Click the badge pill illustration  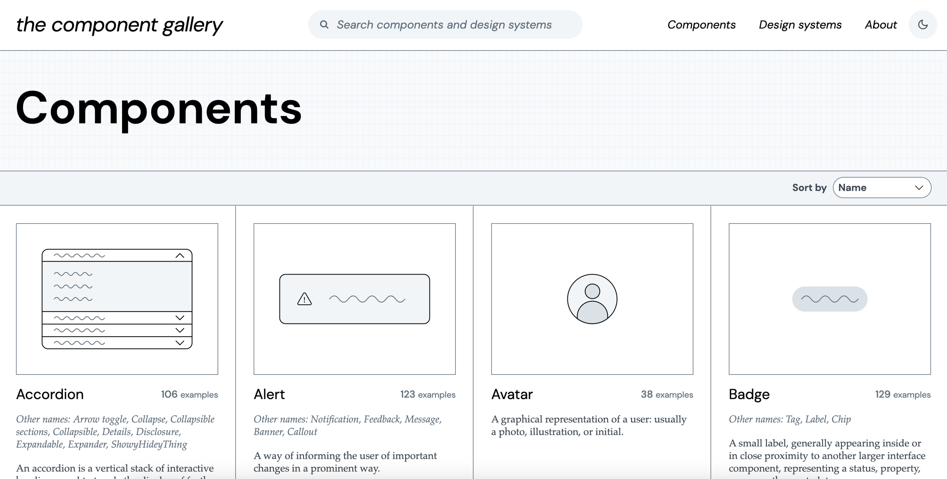tap(829, 299)
